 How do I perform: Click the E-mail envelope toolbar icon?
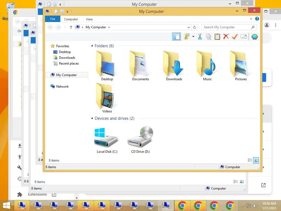244,37
